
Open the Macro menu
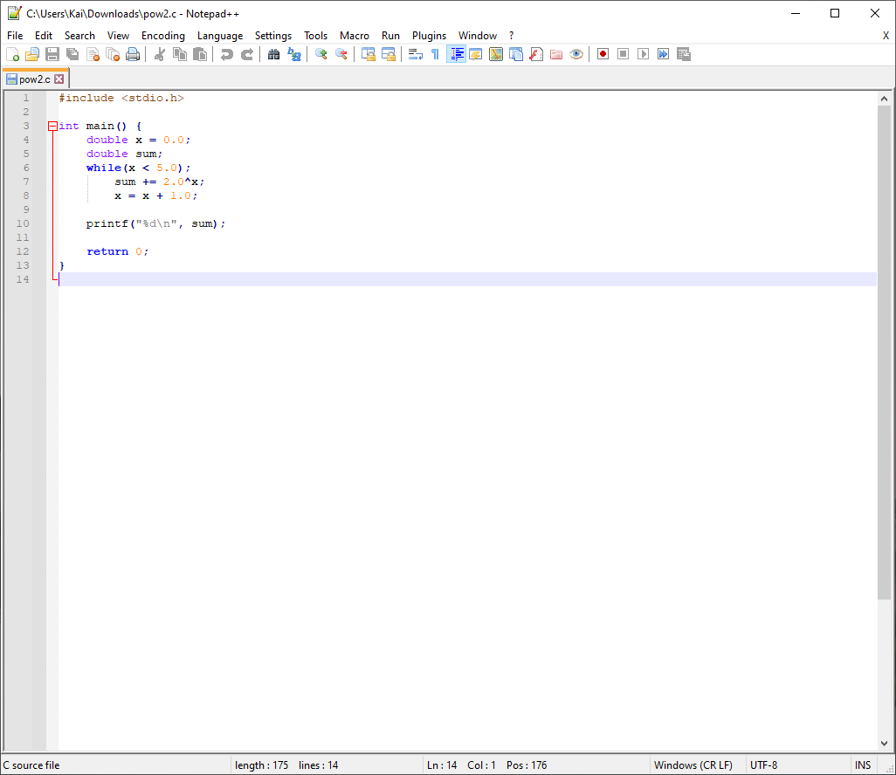[x=354, y=36]
